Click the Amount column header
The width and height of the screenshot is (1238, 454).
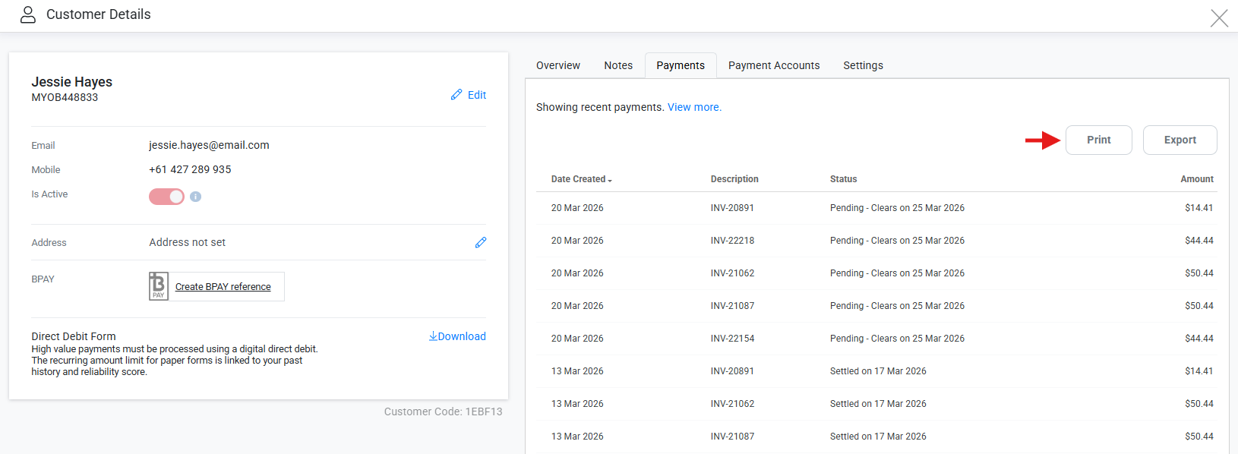coord(1196,179)
